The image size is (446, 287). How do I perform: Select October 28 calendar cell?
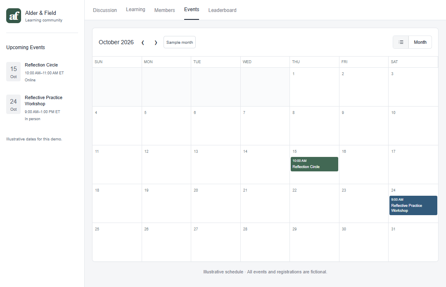tap(265, 242)
